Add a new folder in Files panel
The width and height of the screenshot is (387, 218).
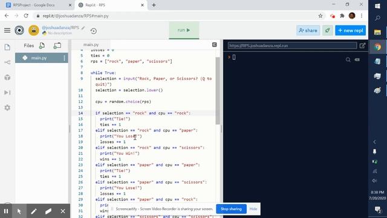[57, 45]
